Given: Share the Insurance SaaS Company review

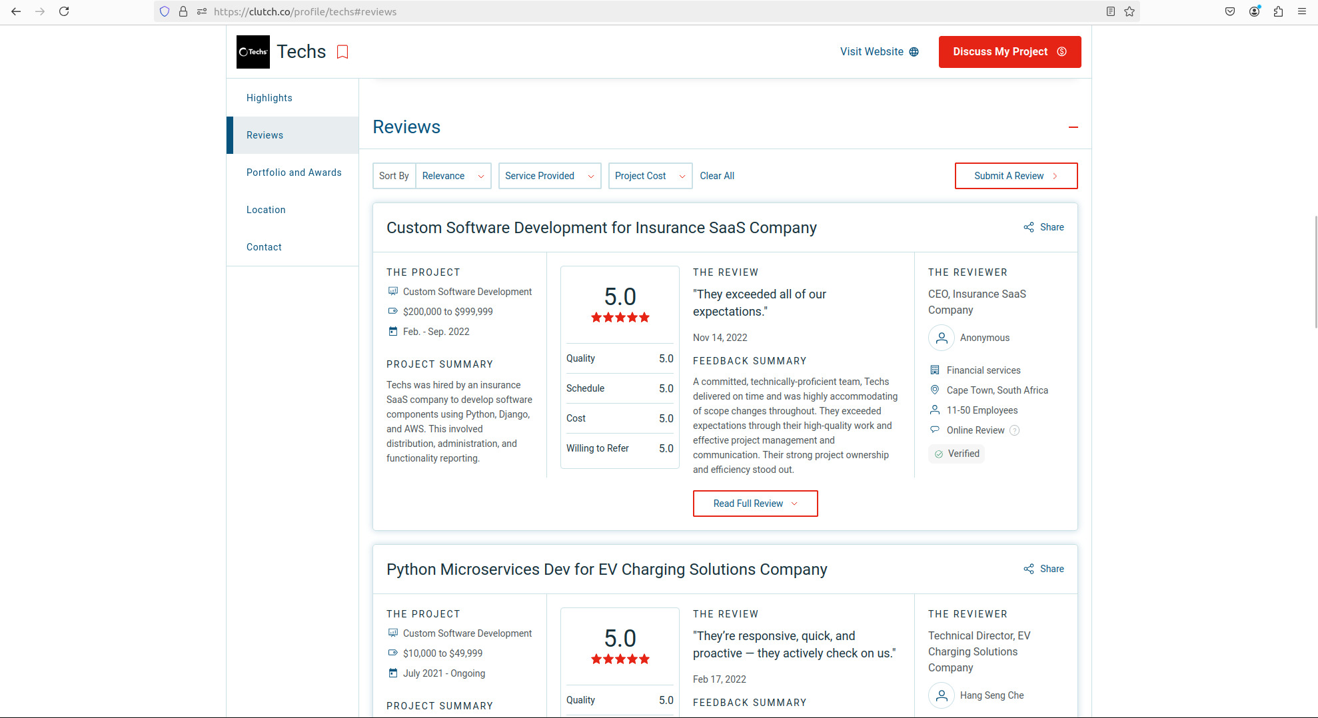Looking at the screenshot, I should click(1044, 227).
